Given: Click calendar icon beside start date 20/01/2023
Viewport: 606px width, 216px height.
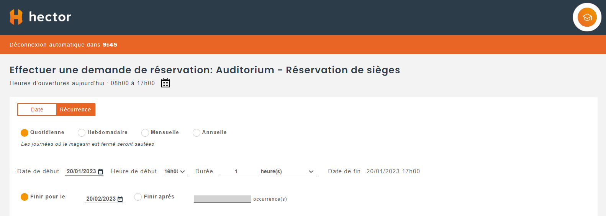Looking at the screenshot, I should [101, 172].
